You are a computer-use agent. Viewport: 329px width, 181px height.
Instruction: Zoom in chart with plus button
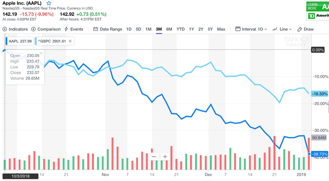[x=165, y=157]
